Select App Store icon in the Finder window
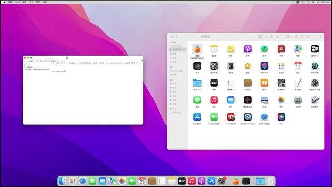 pyautogui.click(x=197, y=117)
